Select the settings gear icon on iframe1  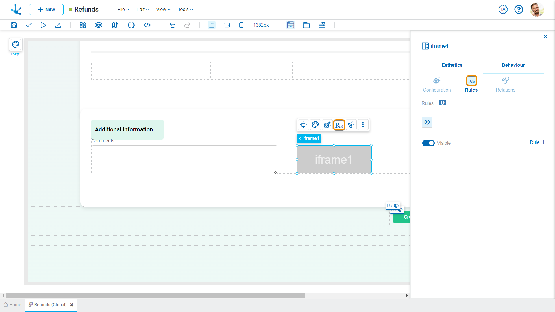tap(327, 125)
